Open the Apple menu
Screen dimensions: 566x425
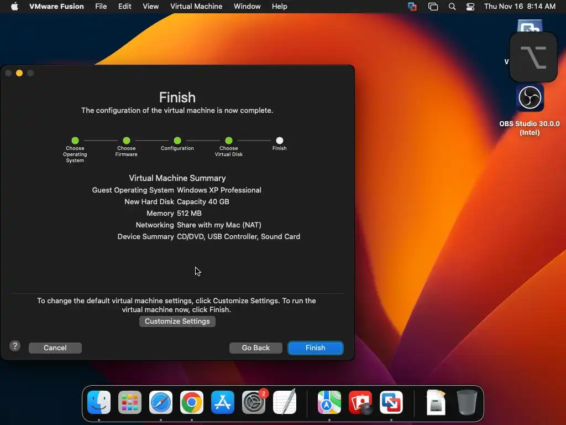(14, 7)
